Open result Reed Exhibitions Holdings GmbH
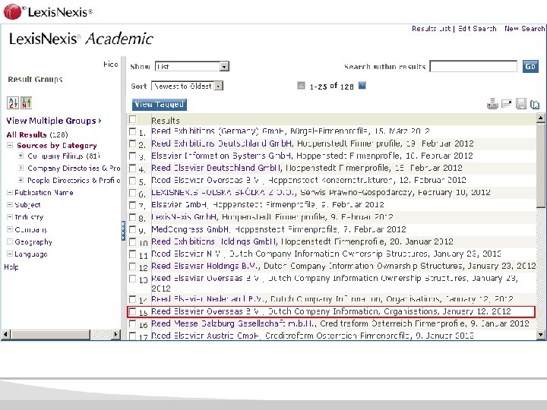Image resolution: width=547 pixels, height=410 pixels. (213, 241)
